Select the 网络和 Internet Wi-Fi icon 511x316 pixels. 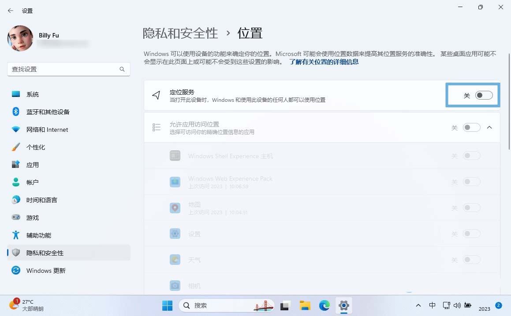pyautogui.click(x=16, y=130)
